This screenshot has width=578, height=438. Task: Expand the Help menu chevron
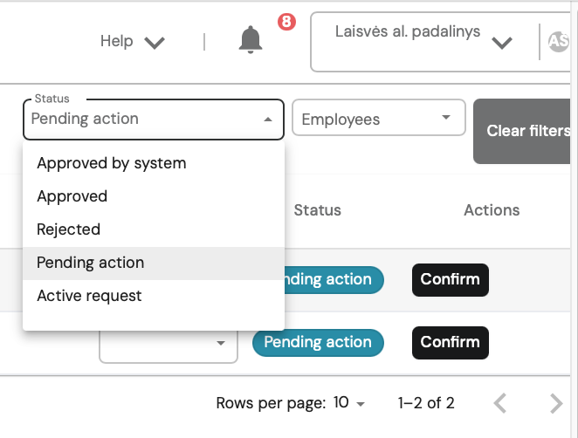click(x=155, y=42)
